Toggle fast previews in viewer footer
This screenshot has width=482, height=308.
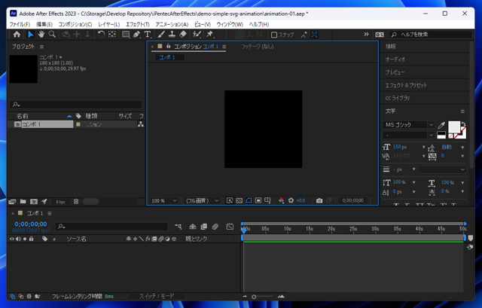pos(230,201)
